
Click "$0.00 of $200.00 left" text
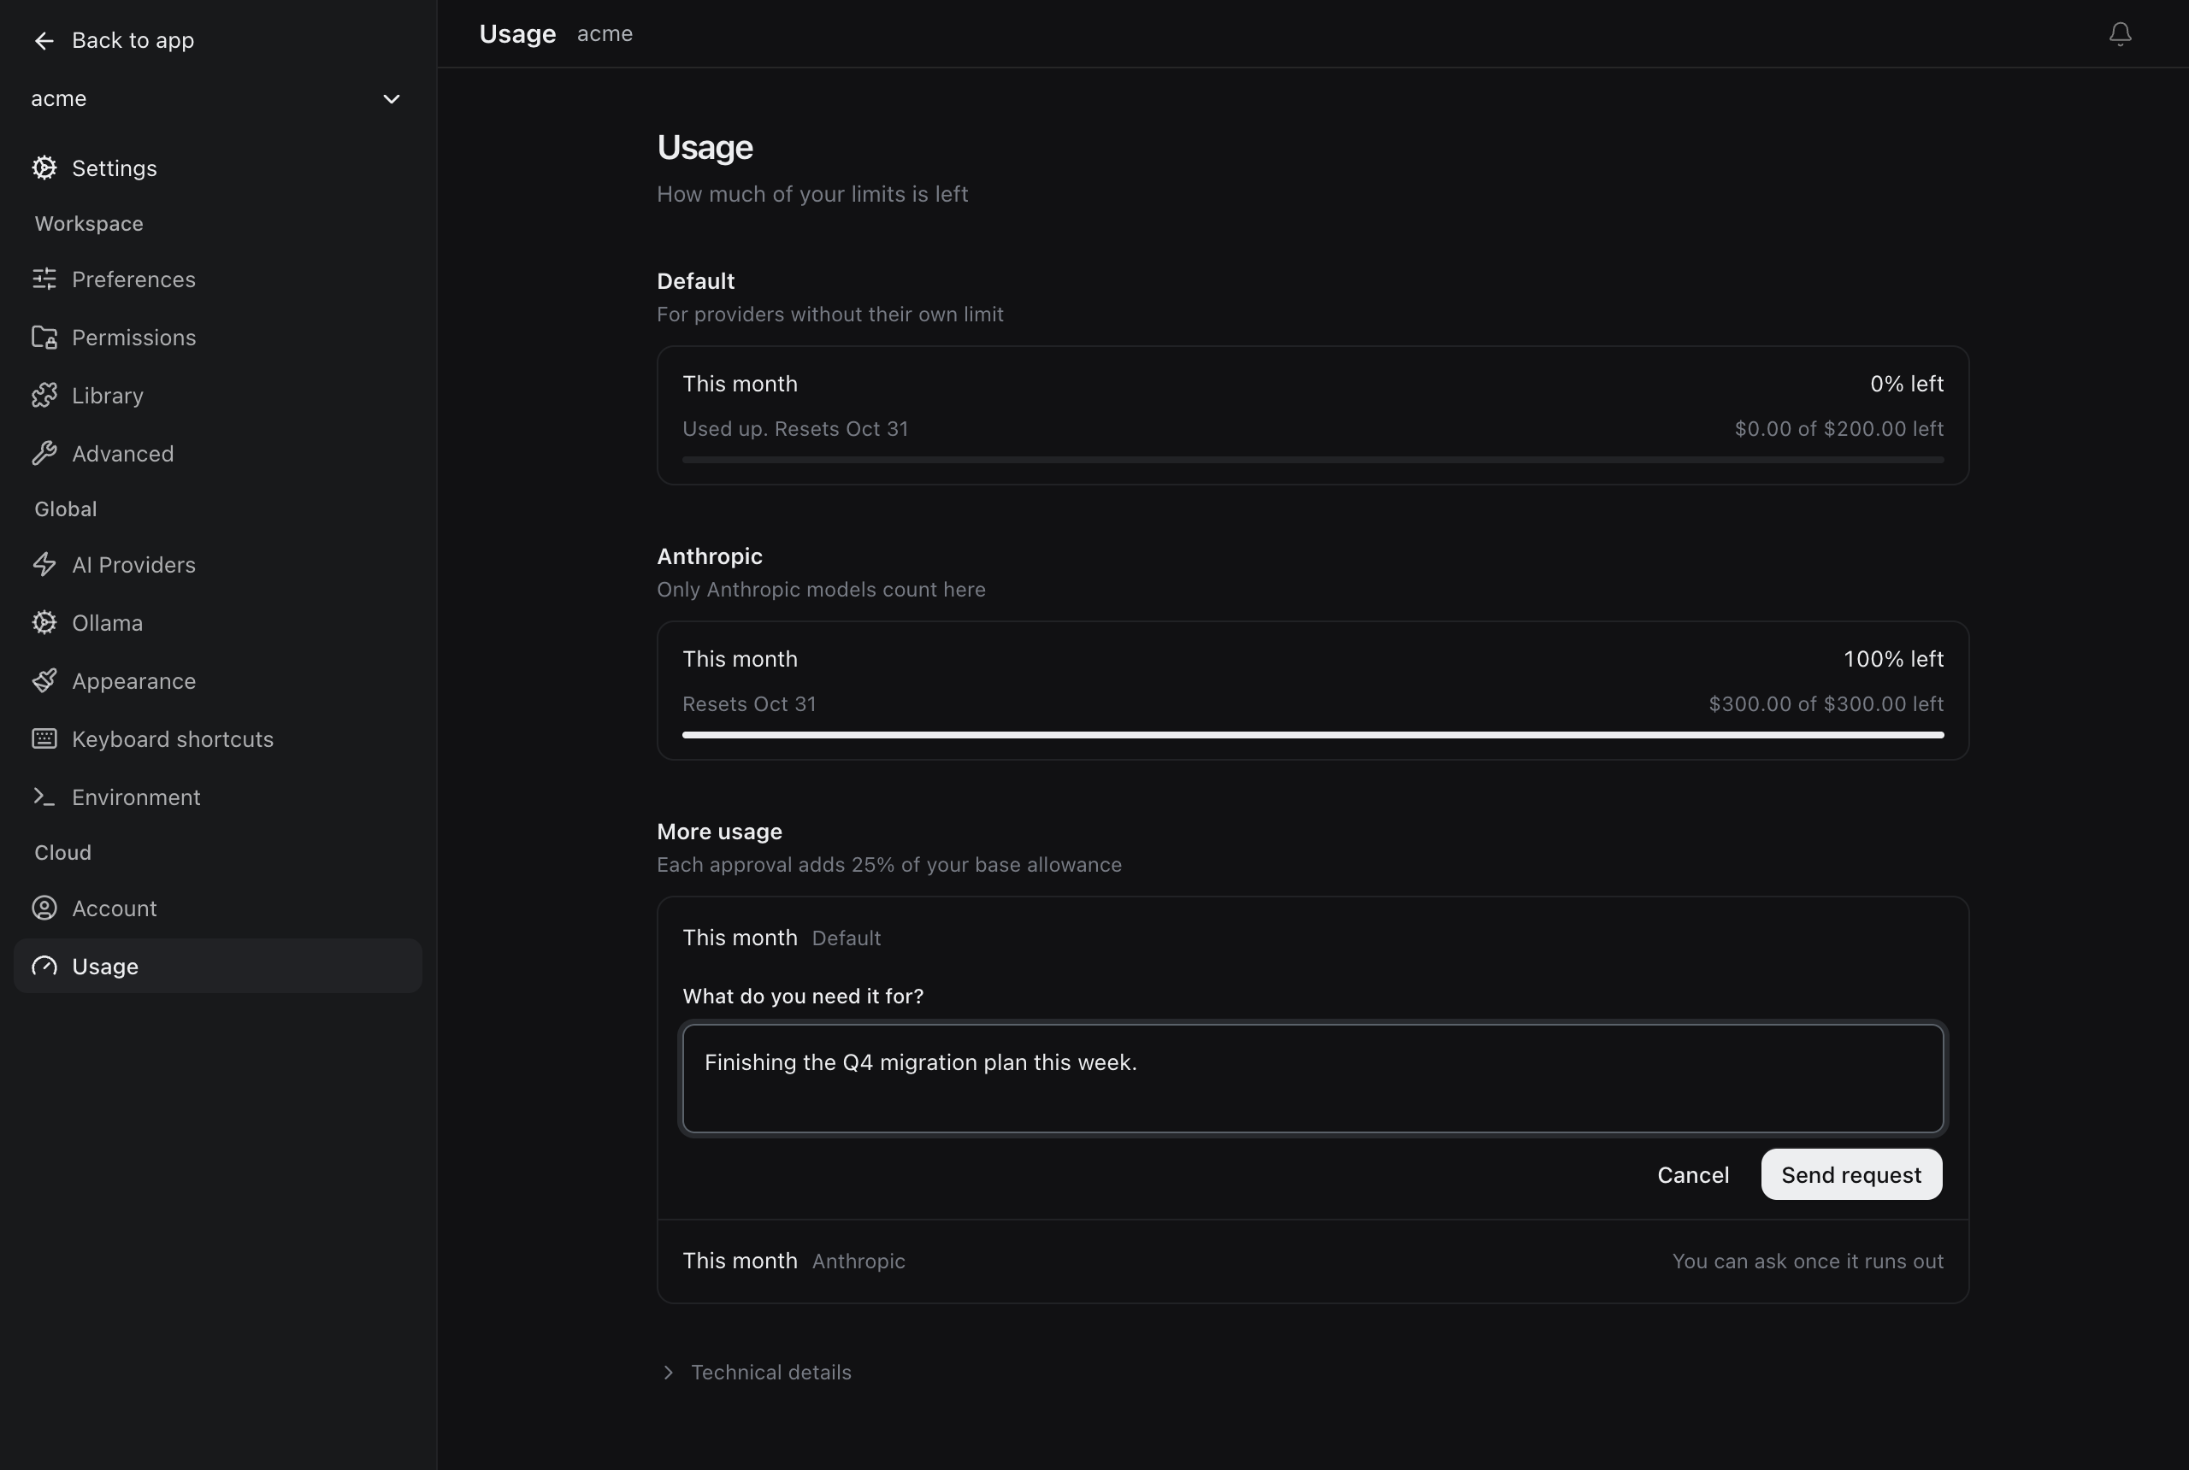click(x=1838, y=428)
